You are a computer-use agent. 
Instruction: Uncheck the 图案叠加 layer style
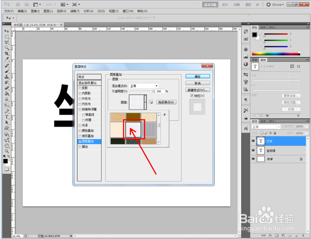coord(80,141)
